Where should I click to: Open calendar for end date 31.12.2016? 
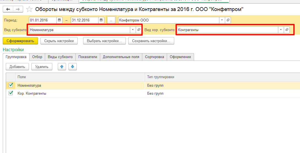(x=101, y=20)
